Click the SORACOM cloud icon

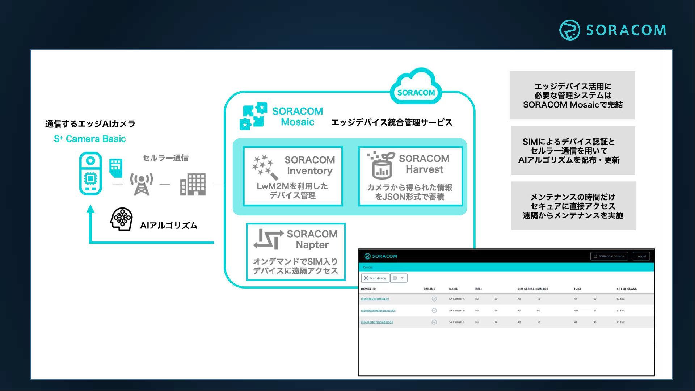pos(416,86)
